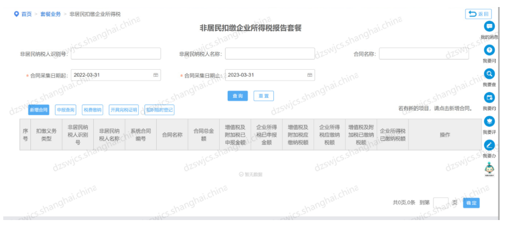Open 申报查询
505x226 pixels.
tap(66, 110)
